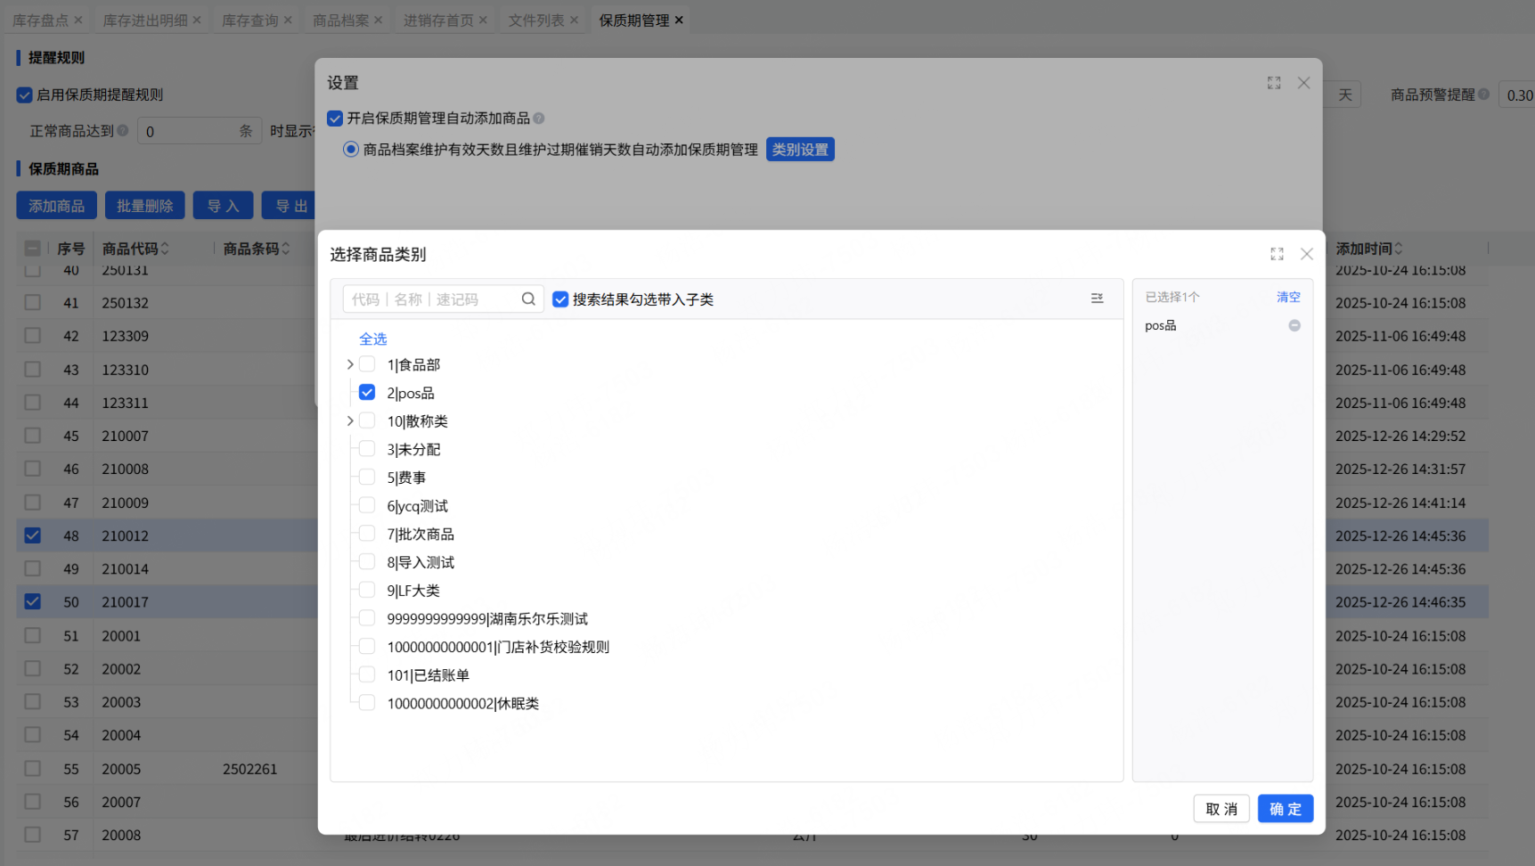
Task: Close the 文件列表 tab
Action: (574, 20)
